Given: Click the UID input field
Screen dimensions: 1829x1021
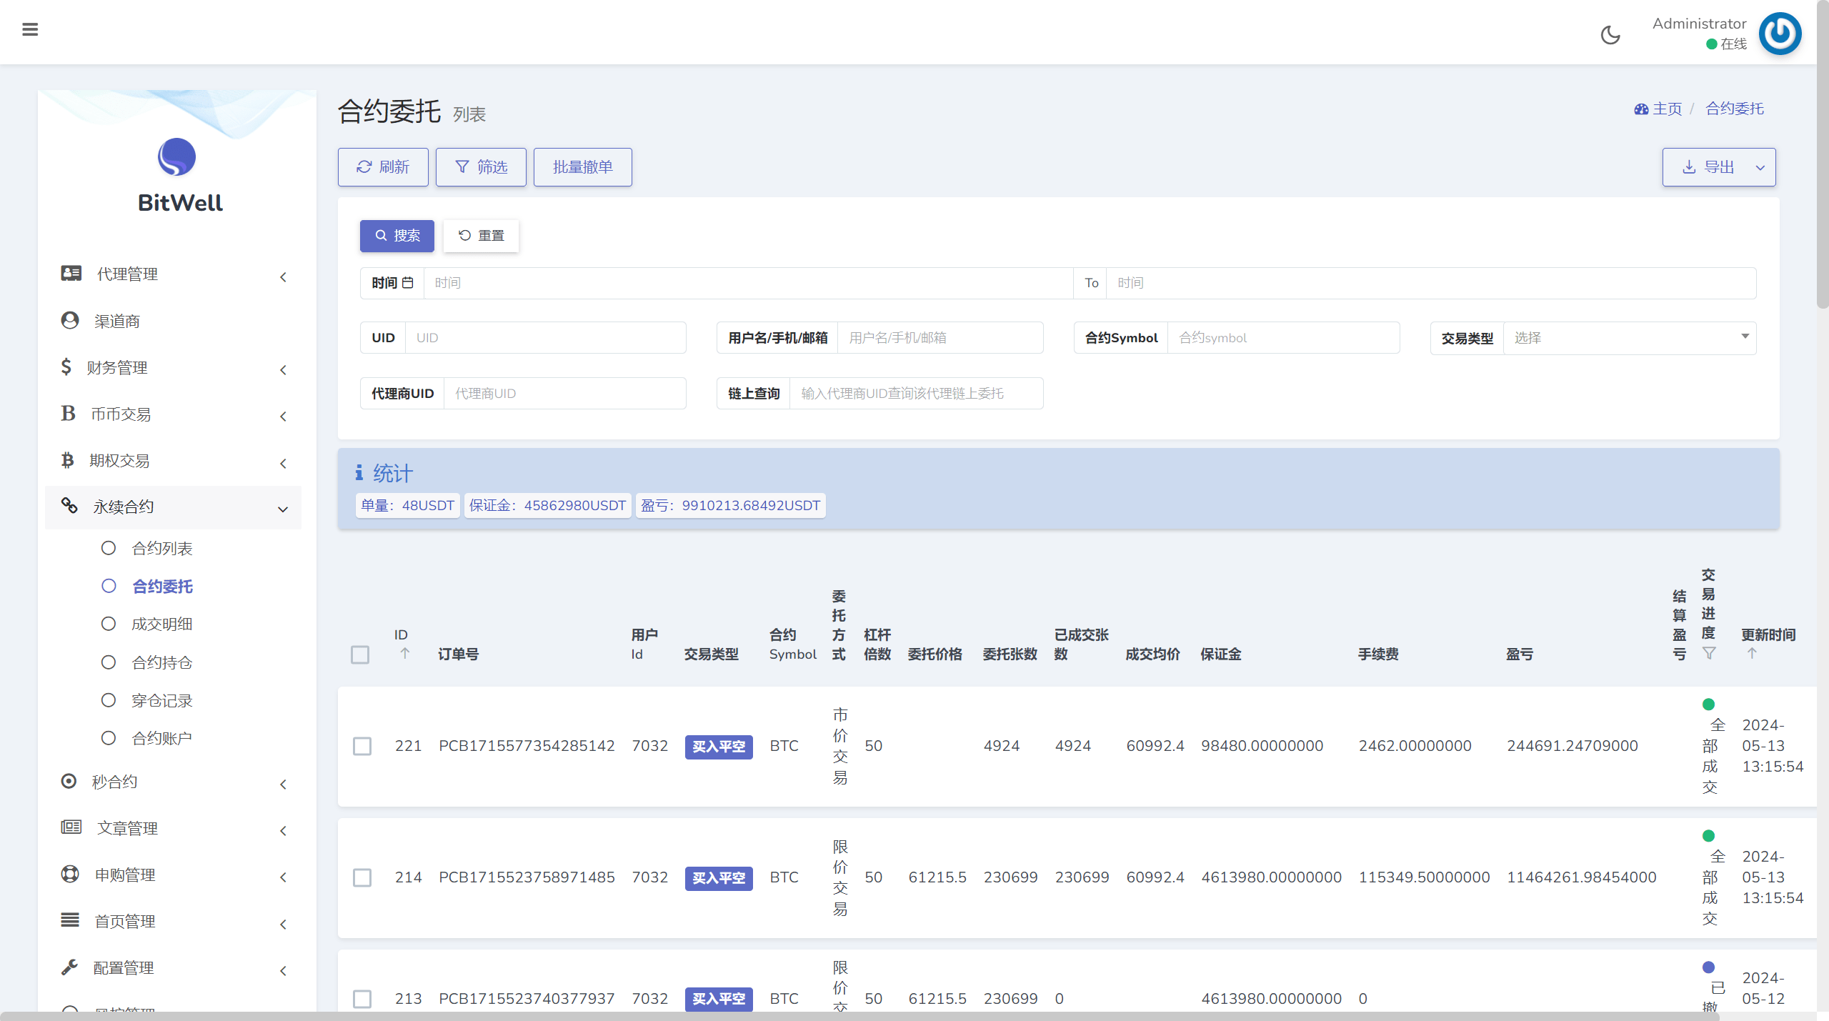Looking at the screenshot, I should pos(545,338).
